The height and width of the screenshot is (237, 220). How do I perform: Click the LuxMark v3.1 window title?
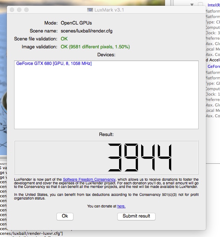point(109,10)
